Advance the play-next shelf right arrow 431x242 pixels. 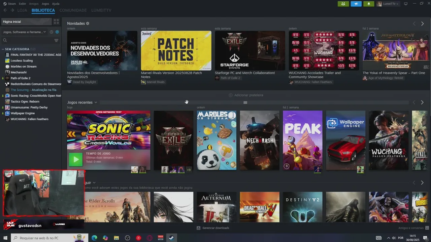422,183
